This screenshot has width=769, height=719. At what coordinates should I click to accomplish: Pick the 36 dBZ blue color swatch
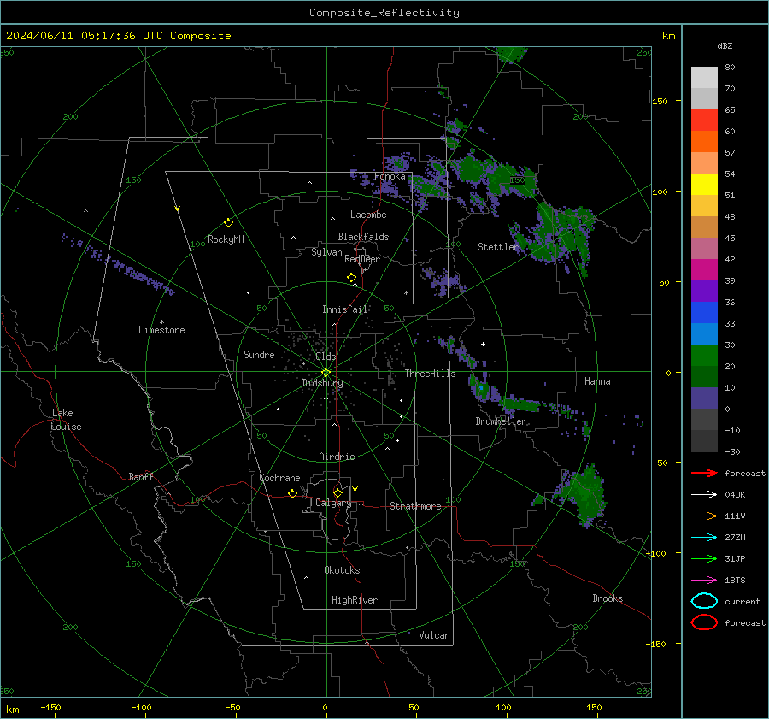pos(704,312)
